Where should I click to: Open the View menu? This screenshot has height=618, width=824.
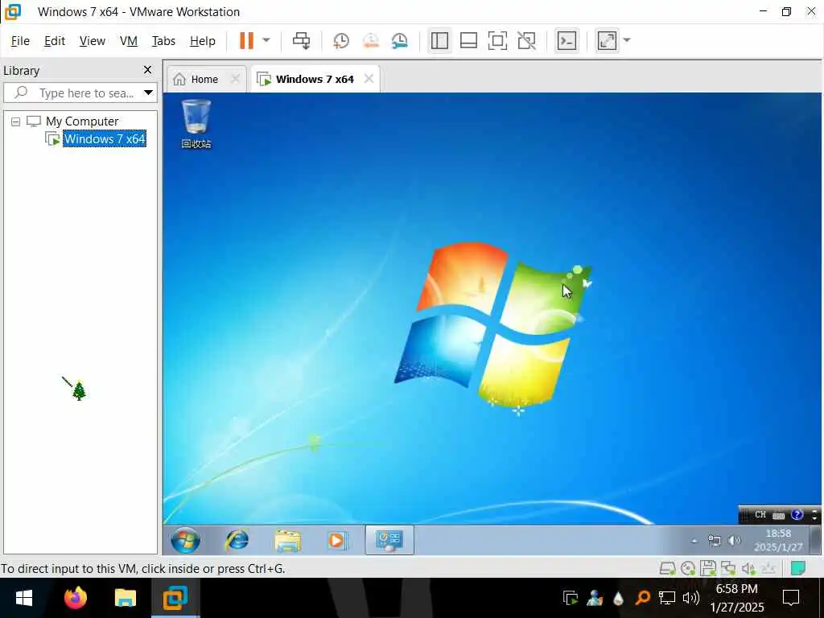tap(92, 41)
